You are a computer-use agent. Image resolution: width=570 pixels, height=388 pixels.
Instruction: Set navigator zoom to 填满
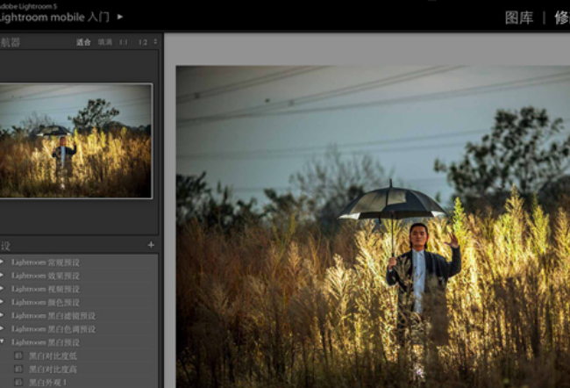tap(104, 42)
